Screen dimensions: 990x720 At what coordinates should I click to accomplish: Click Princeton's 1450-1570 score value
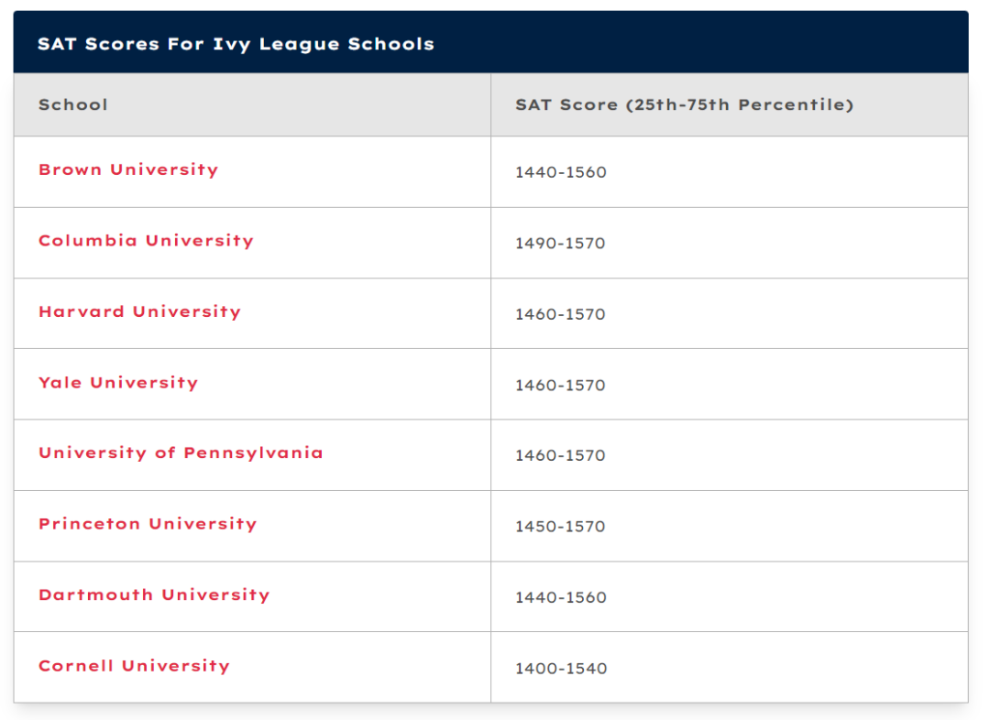(560, 527)
